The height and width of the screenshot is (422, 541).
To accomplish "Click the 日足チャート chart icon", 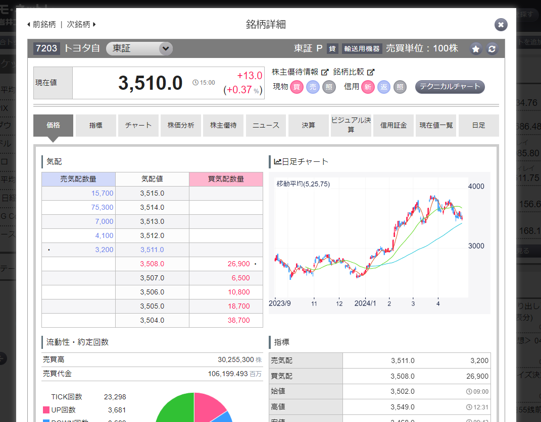I will (278, 161).
